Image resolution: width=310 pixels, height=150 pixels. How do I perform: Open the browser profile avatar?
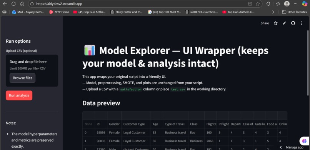tap(287, 4)
